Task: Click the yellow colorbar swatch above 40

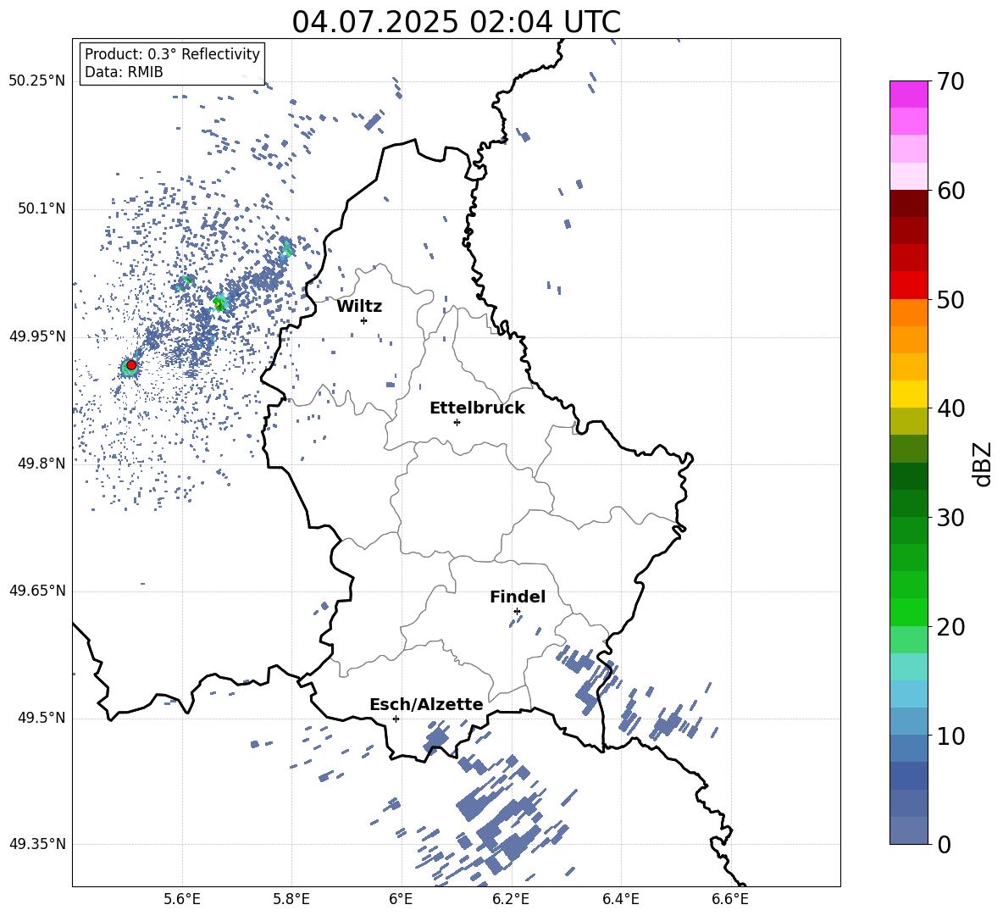Action: coord(908,394)
